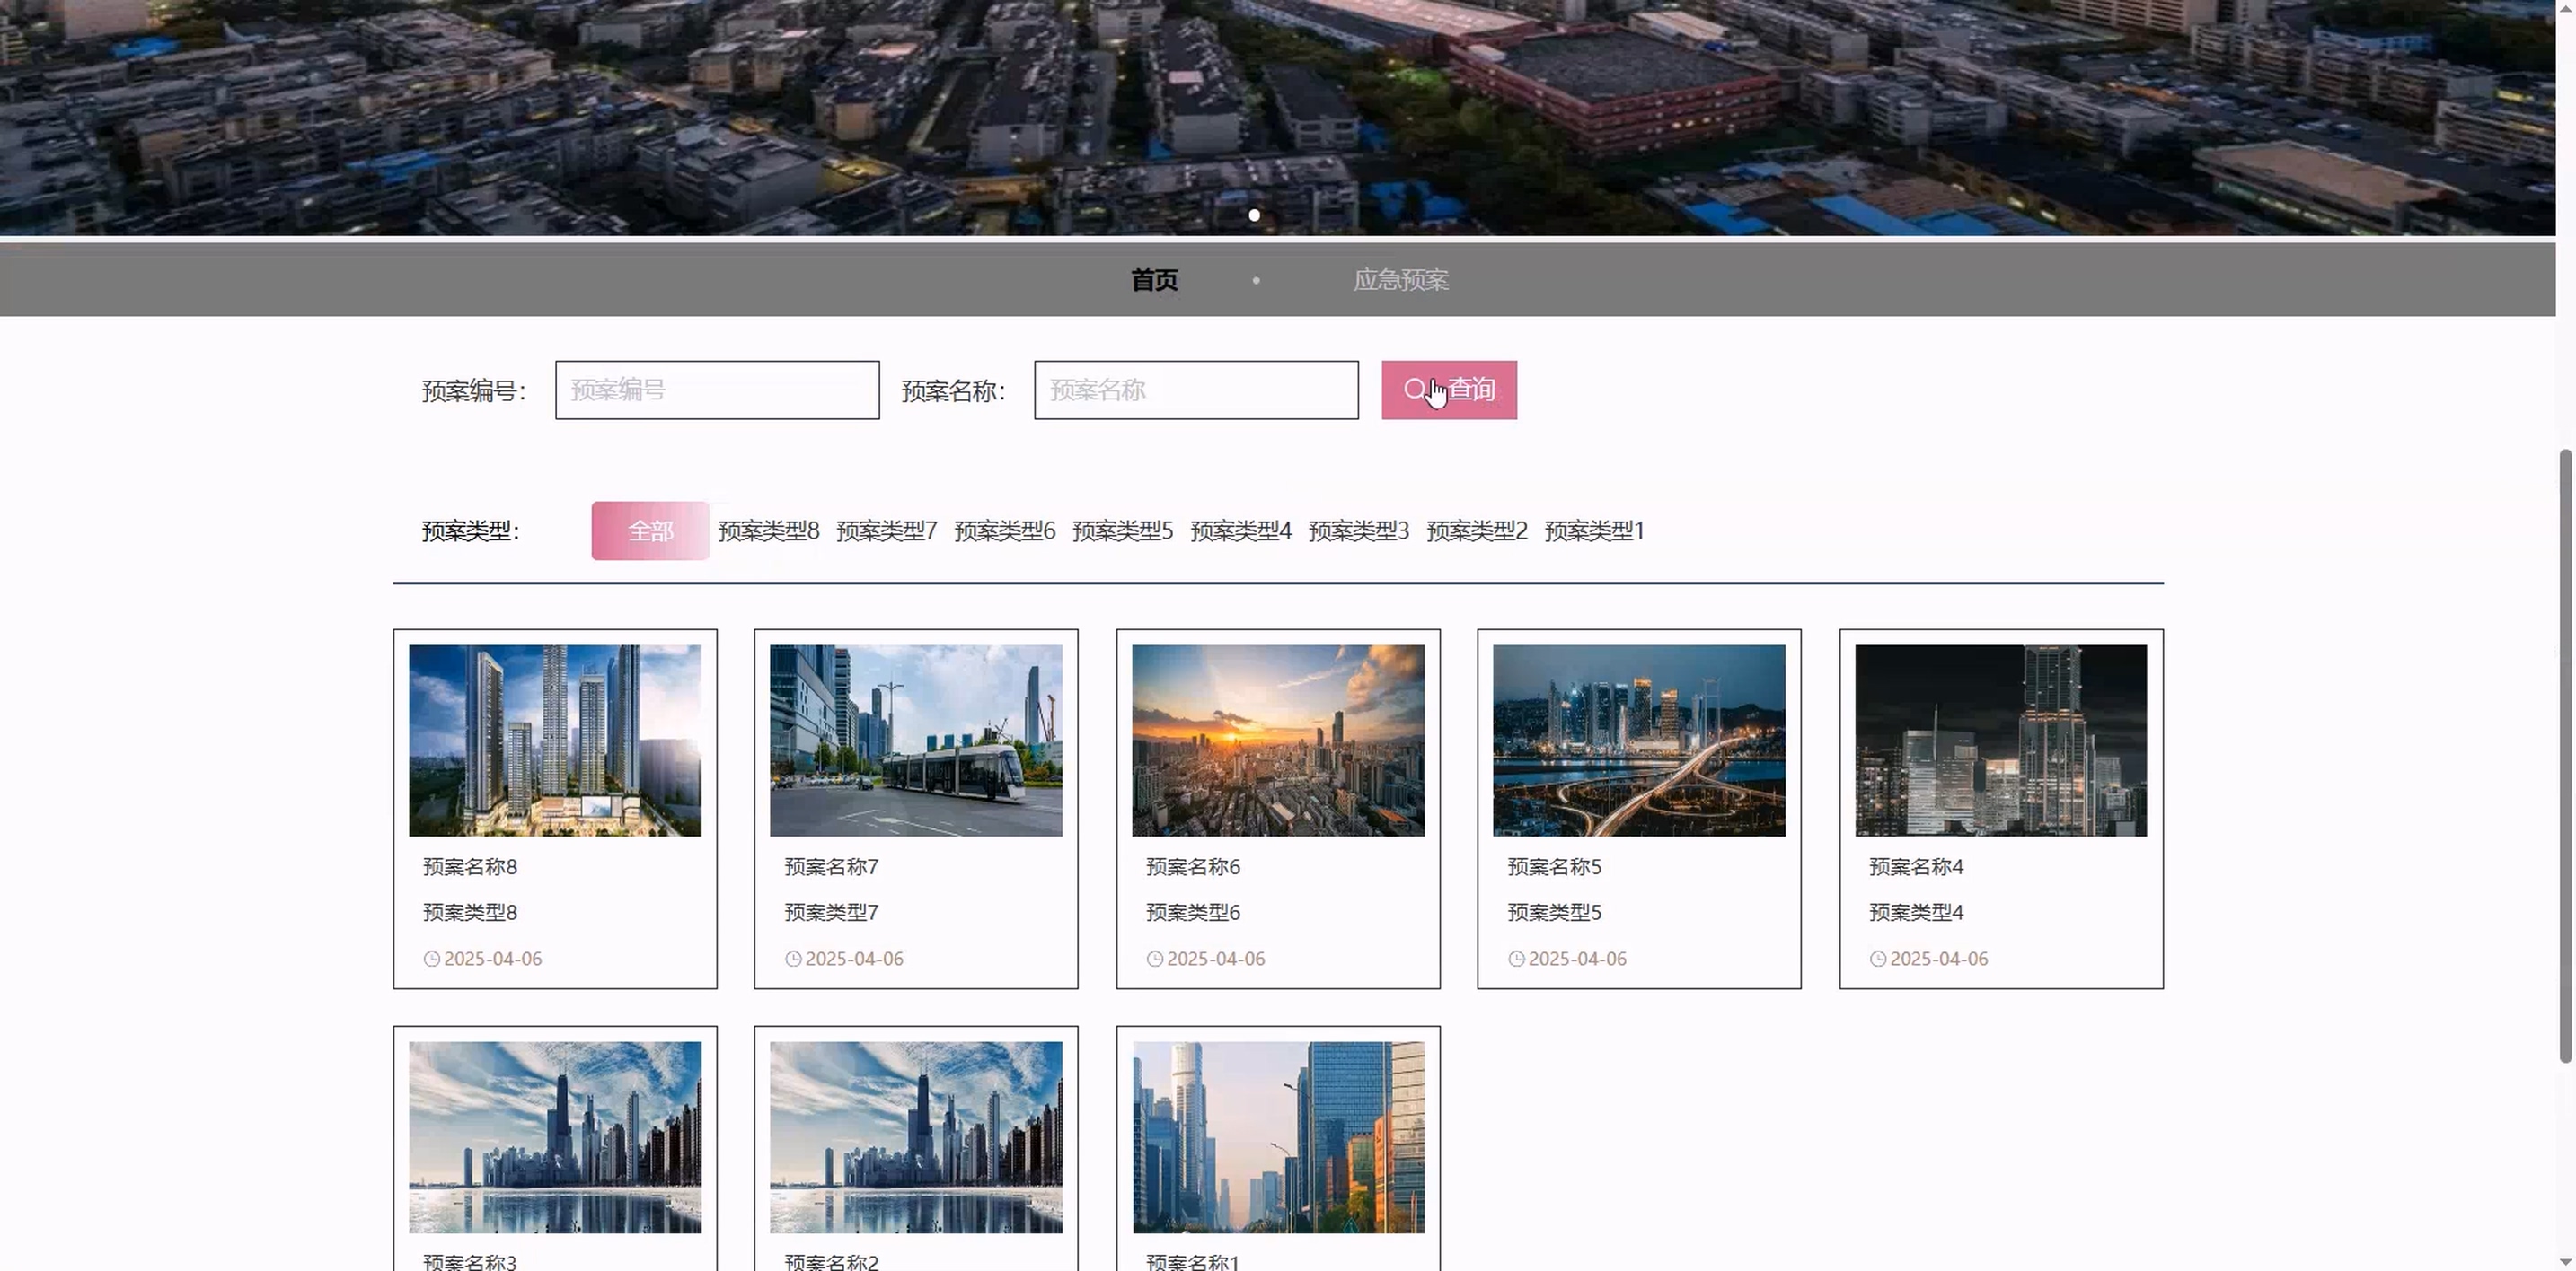Filter by 预案类型3

[1358, 530]
